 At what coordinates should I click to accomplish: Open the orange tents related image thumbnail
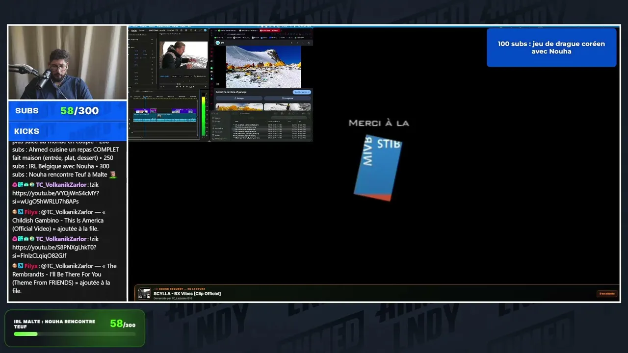click(x=239, y=106)
